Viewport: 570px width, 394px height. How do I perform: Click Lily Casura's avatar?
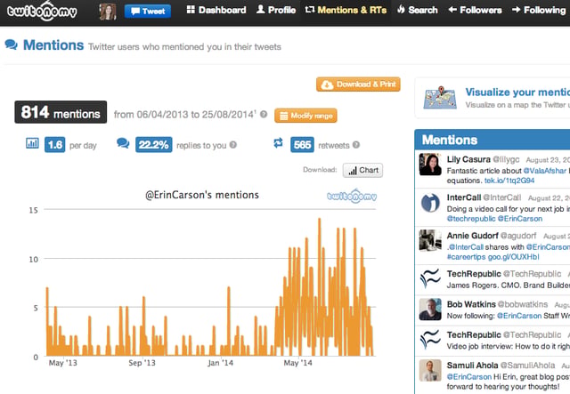tap(430, 165)
